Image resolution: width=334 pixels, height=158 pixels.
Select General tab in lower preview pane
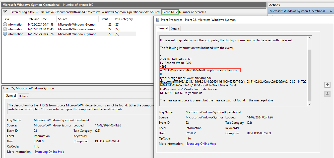pyautogui.click(x=11, y=96)
